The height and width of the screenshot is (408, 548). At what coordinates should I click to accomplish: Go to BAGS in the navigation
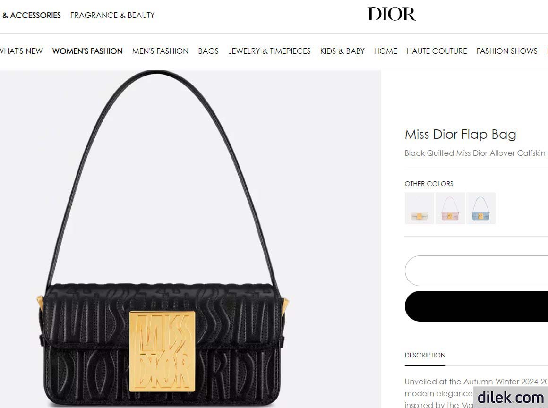pyautogui.click(x=208, y=51)
